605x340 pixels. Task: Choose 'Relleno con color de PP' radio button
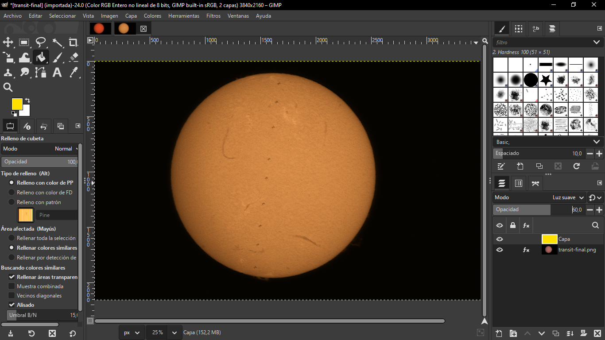coord(12,183)
